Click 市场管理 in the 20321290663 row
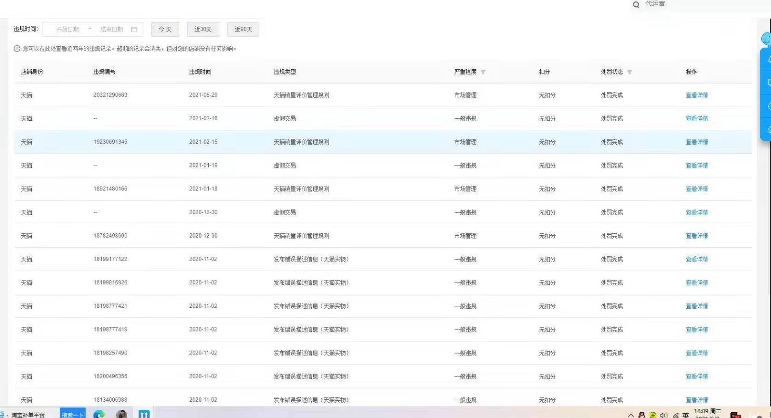 (x=465, y=95)
